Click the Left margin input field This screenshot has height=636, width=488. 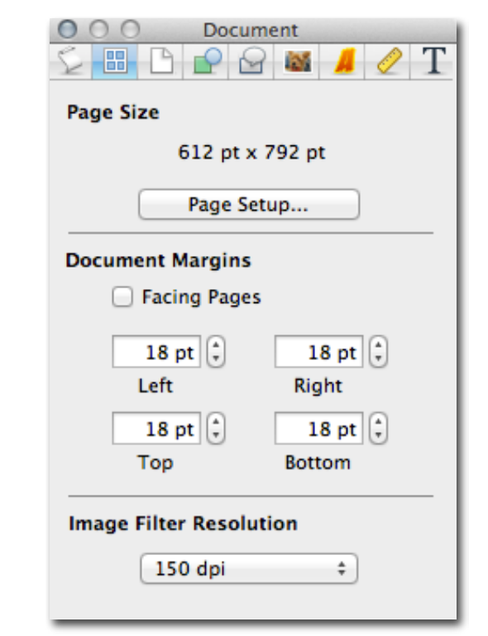click(x=156, y=352)
